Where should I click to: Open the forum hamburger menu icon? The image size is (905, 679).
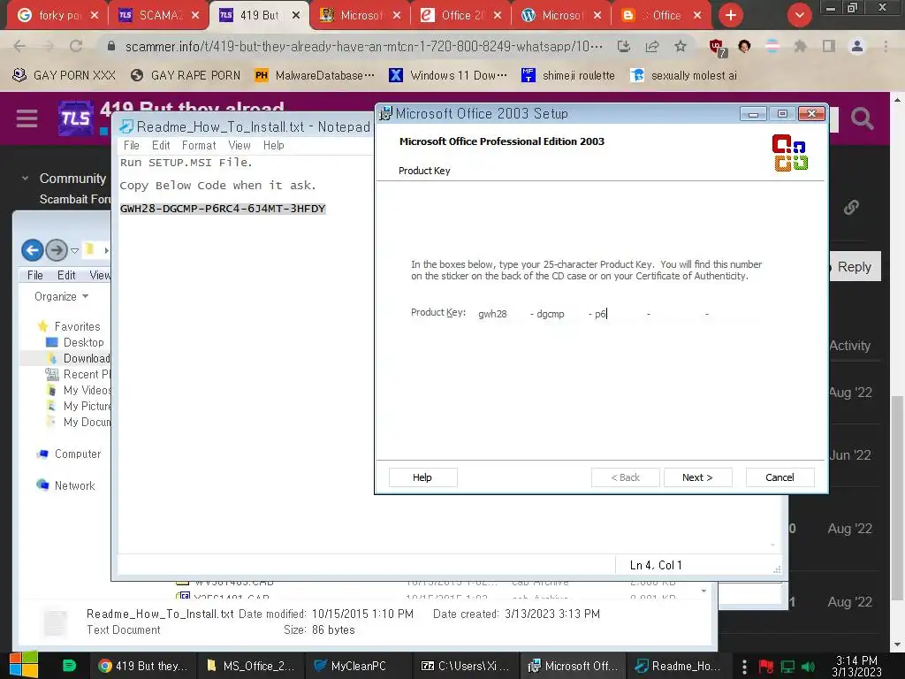27,118
